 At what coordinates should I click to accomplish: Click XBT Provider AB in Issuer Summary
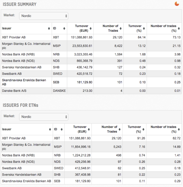tap(14, 37)
